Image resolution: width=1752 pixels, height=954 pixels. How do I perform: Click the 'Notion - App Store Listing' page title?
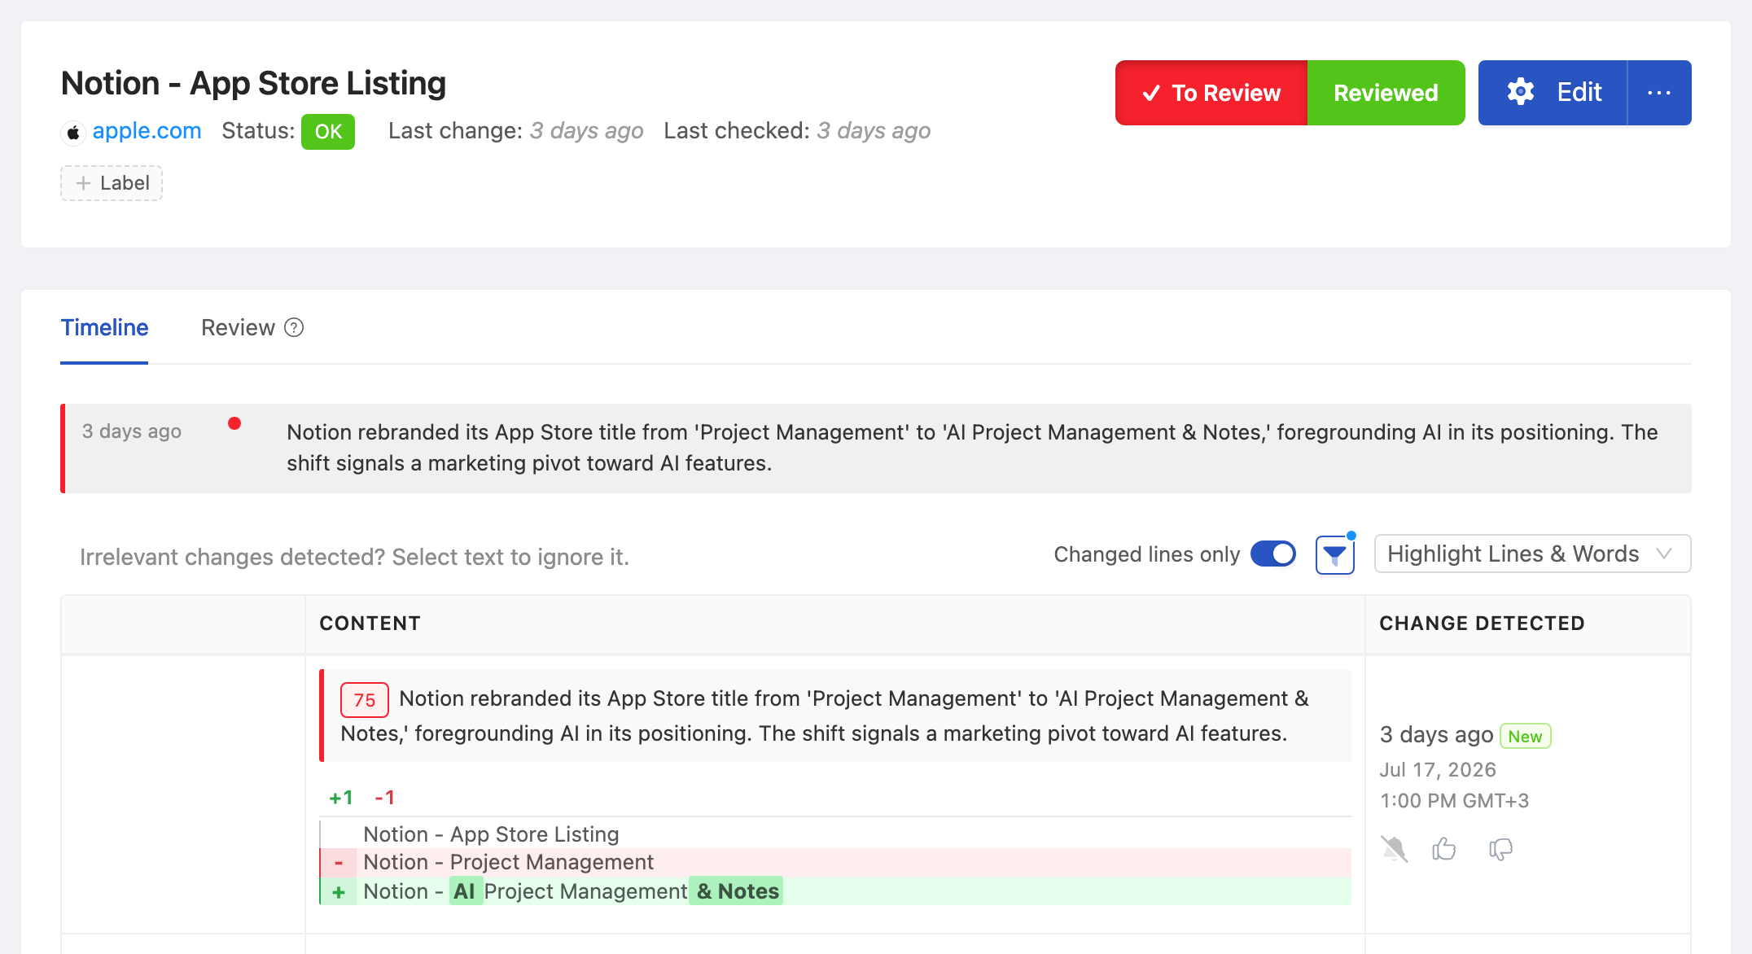253,84
